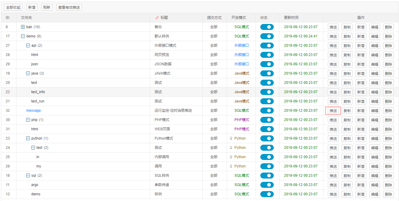Click 外部接口 link in json row
Image resolution: width=399 pixels, height=201 pixels.
242,64
